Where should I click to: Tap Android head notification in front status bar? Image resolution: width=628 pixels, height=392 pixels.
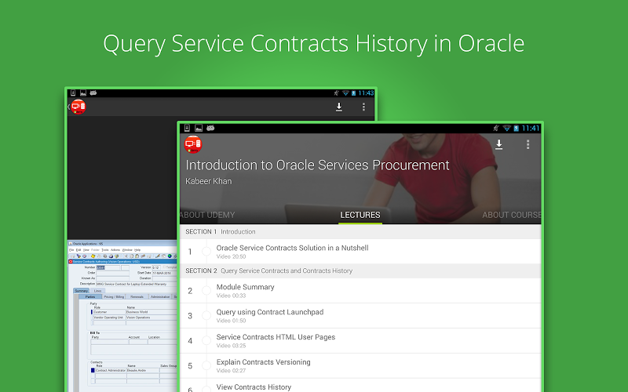(x=210, y=128)
